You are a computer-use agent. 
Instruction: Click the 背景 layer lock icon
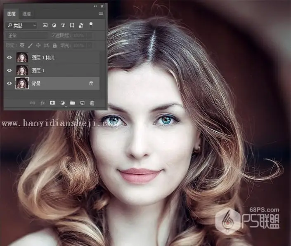tap(91, 83)
